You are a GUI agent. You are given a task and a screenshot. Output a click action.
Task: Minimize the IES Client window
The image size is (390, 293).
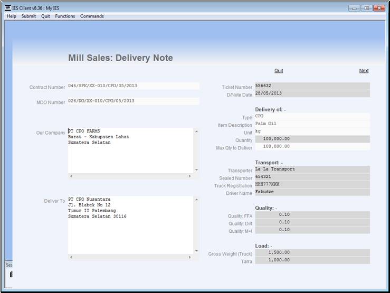coord(354,8)
